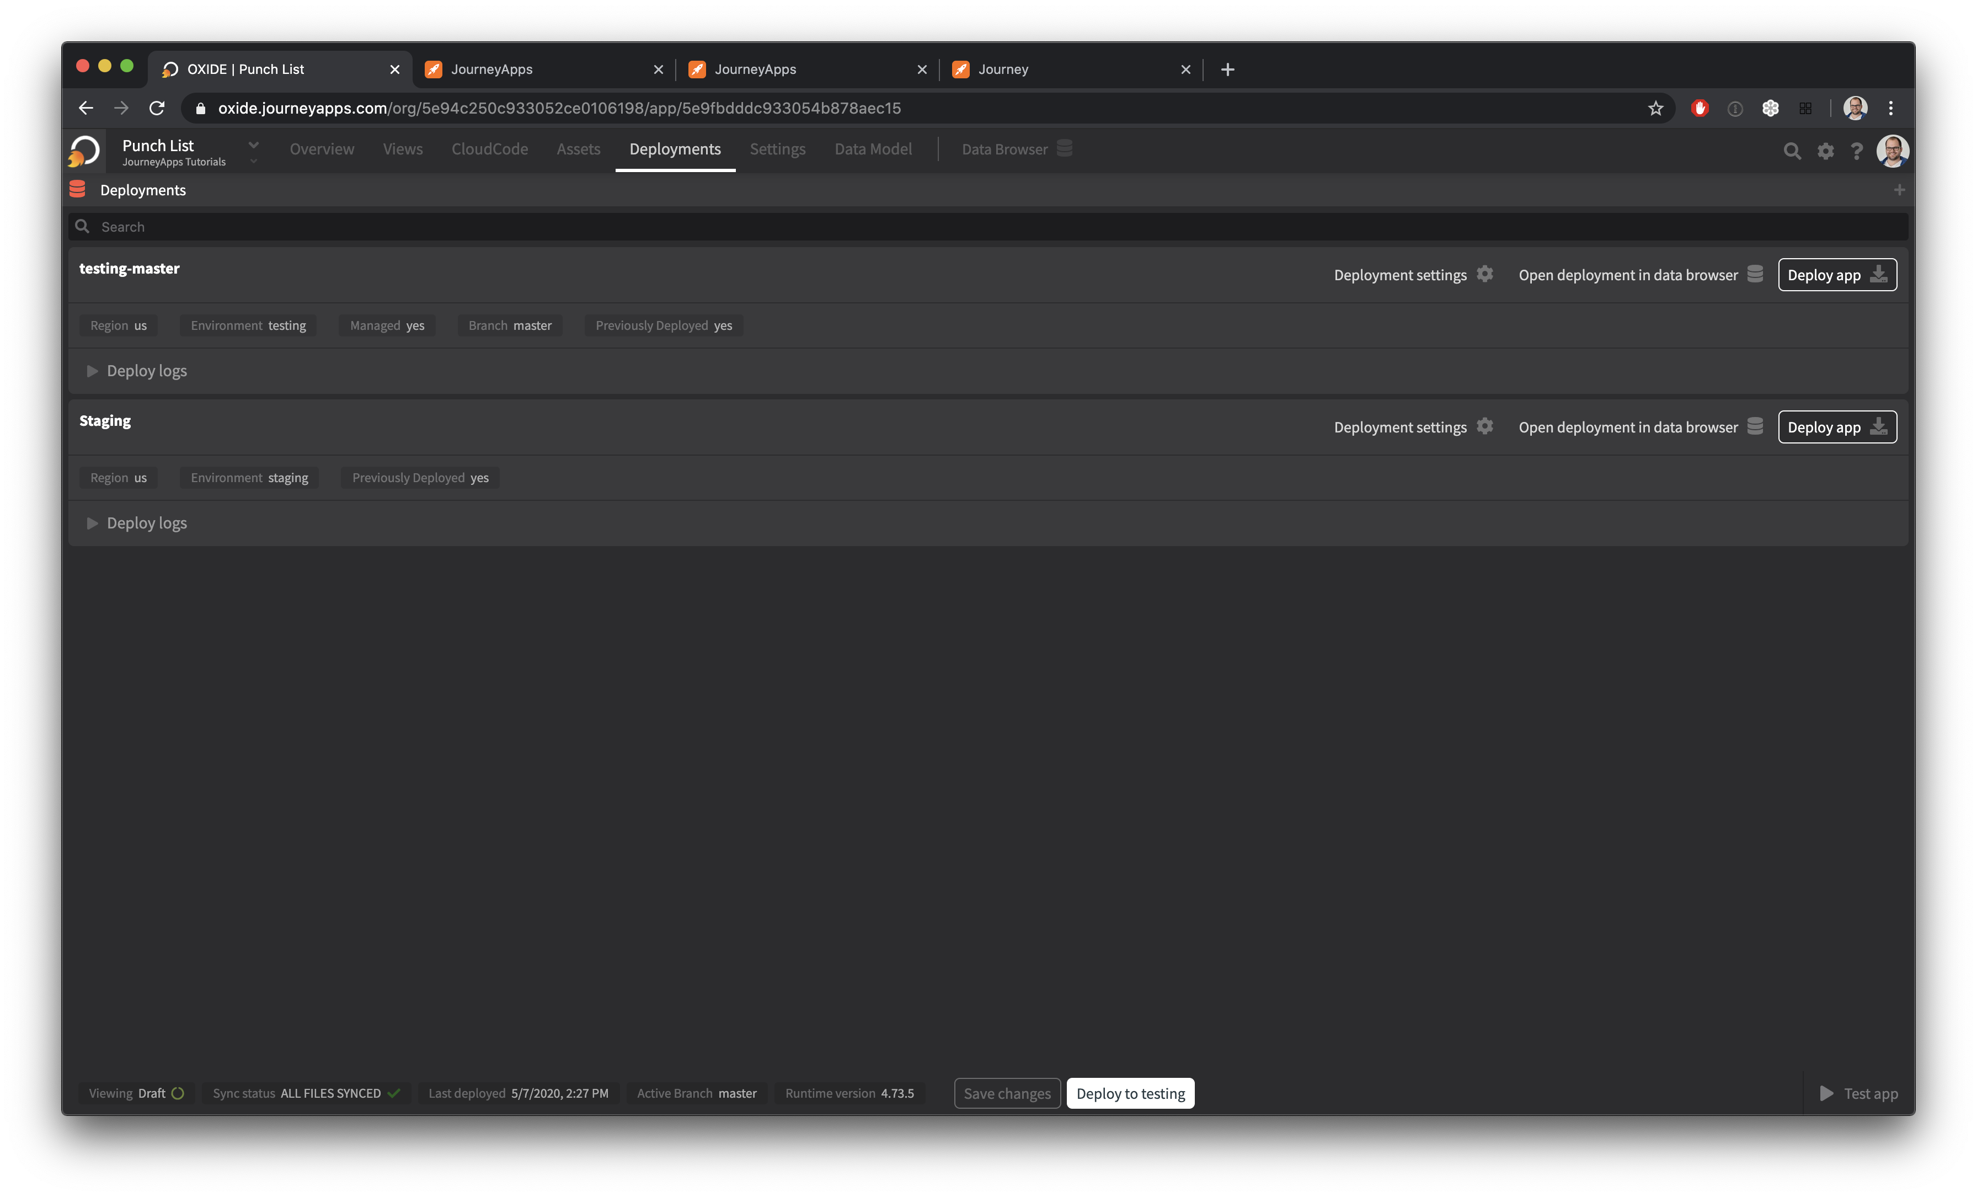Image resolution: width=1977 pixels, height=1197 pixels.
Task: Switch to the Views tab
Action: tap(403, 149)
